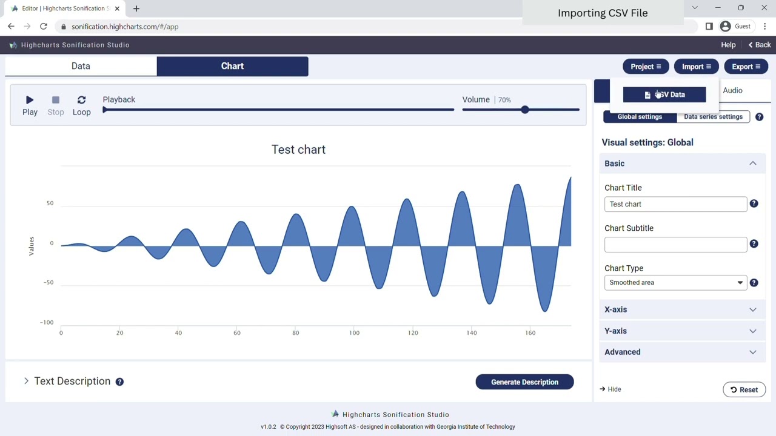
Task: Open the Chart Type dropdown
Action: click(675, 283)
